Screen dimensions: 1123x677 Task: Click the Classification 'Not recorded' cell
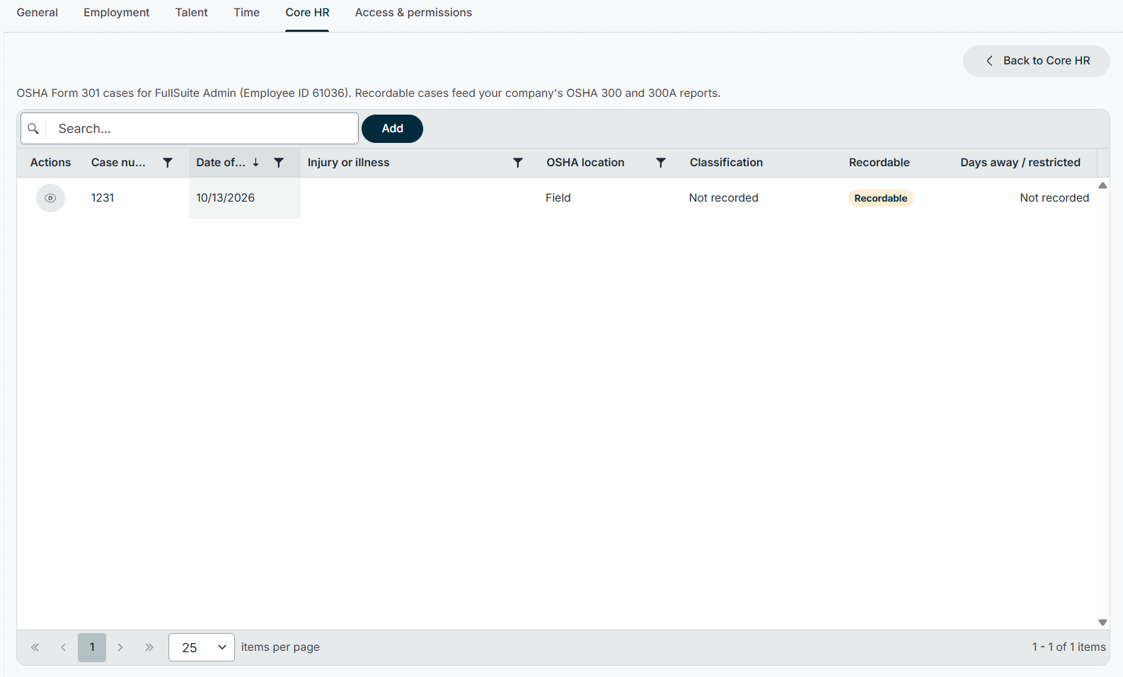(x=724, y=198)
